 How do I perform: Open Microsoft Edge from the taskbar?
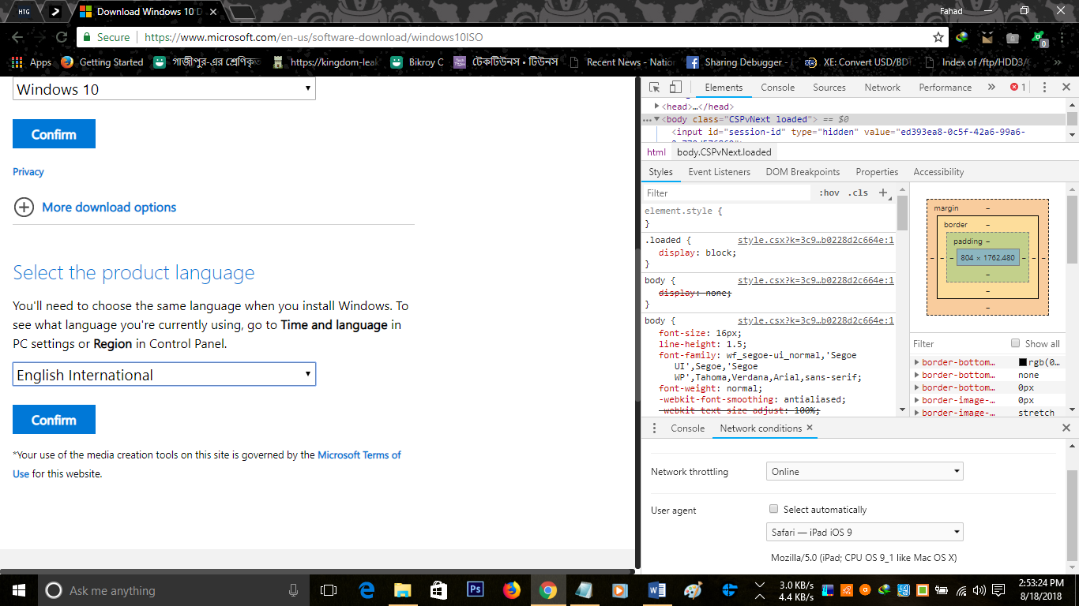[367, 590]
